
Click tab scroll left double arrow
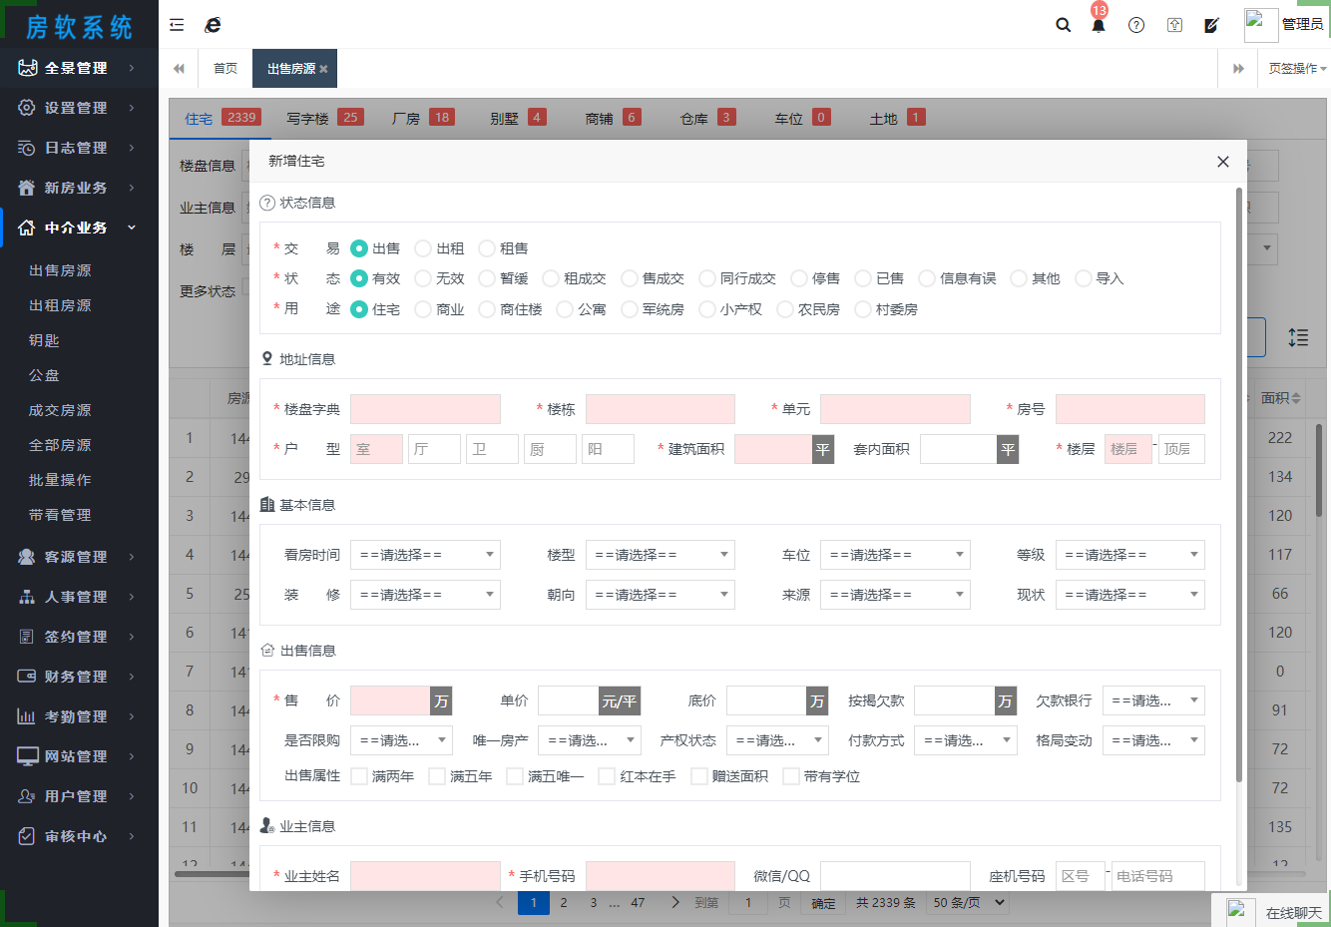coord(179,69)
